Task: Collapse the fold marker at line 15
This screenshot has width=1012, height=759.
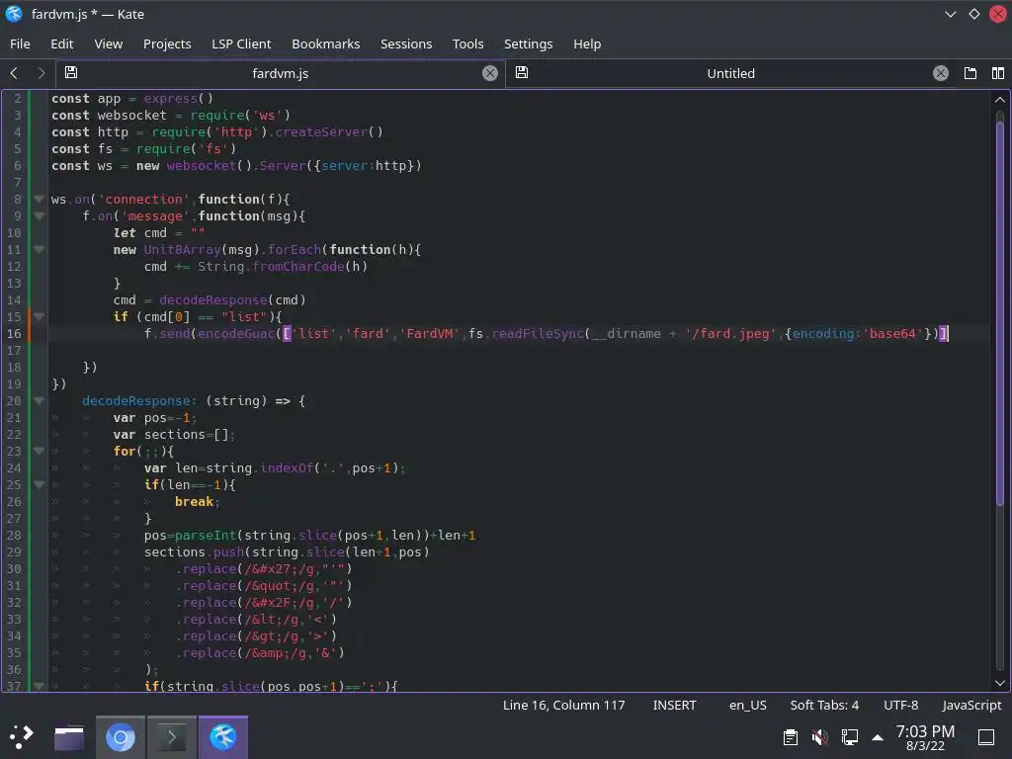Action: coord(40,316)
